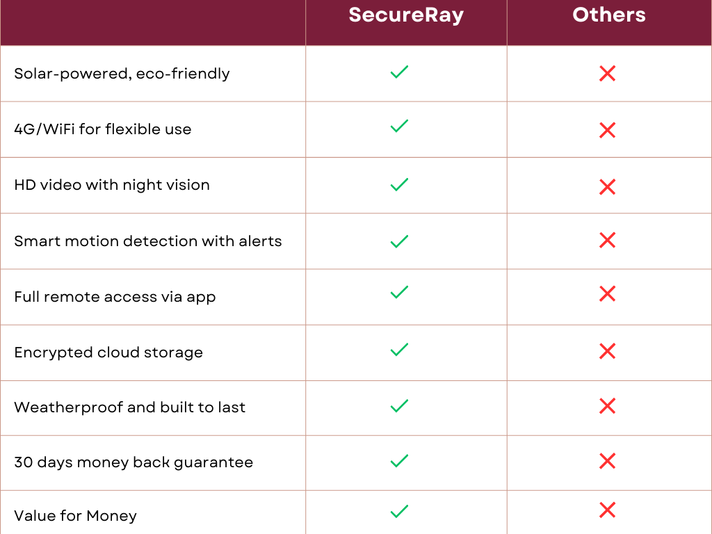Select red X for HD video row
The width and height of the screenshot is (712, 534).
click(x=607, y=186)
